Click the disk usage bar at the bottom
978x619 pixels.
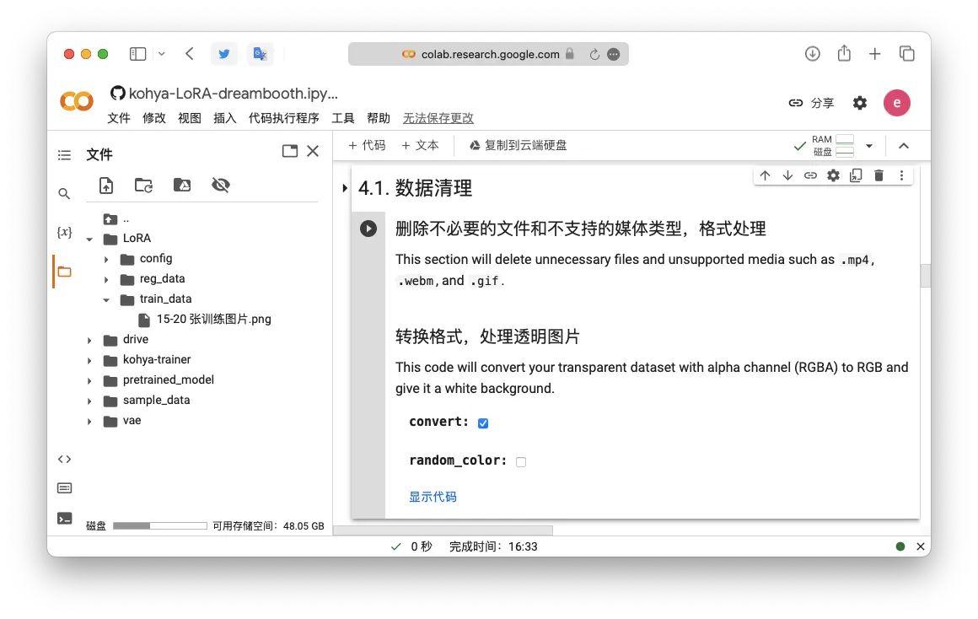pos(160,525)
